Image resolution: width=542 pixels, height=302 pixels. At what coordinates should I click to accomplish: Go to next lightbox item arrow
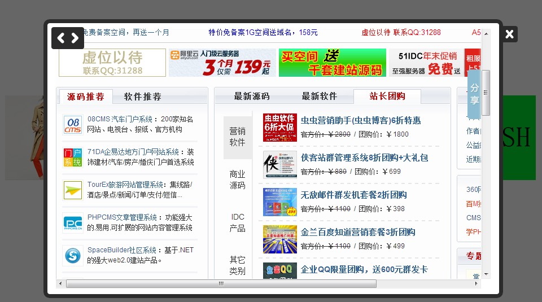[x=75, y=38]
